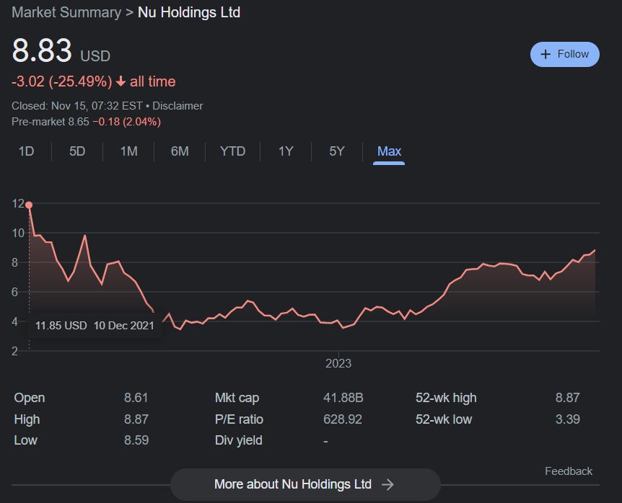Click the Low value 8.59
This screenshot has height=503, width=622.
pyautogui.click(x=136, y=440)
